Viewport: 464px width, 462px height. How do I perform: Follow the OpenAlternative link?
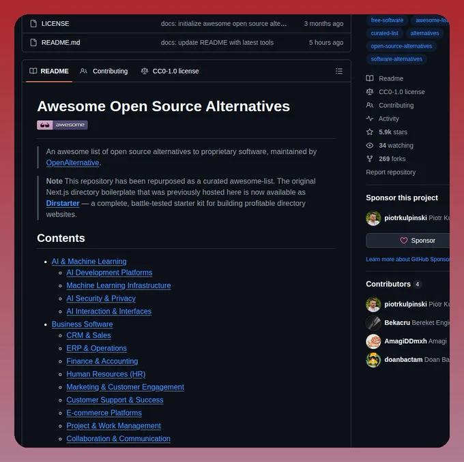[72, 163]
